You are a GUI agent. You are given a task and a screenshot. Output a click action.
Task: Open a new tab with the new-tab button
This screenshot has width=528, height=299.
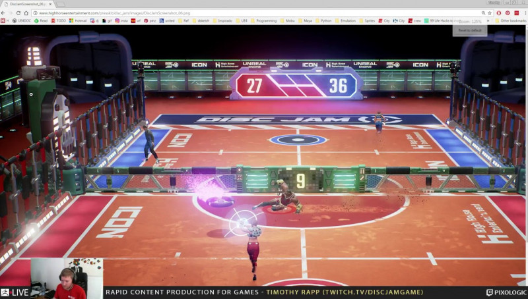click(61, 5)
